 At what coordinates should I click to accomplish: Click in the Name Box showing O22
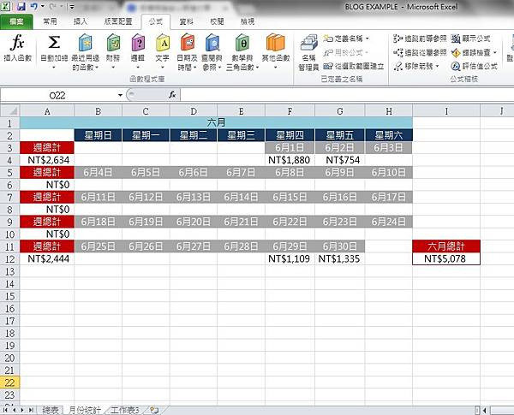[57, 95]
